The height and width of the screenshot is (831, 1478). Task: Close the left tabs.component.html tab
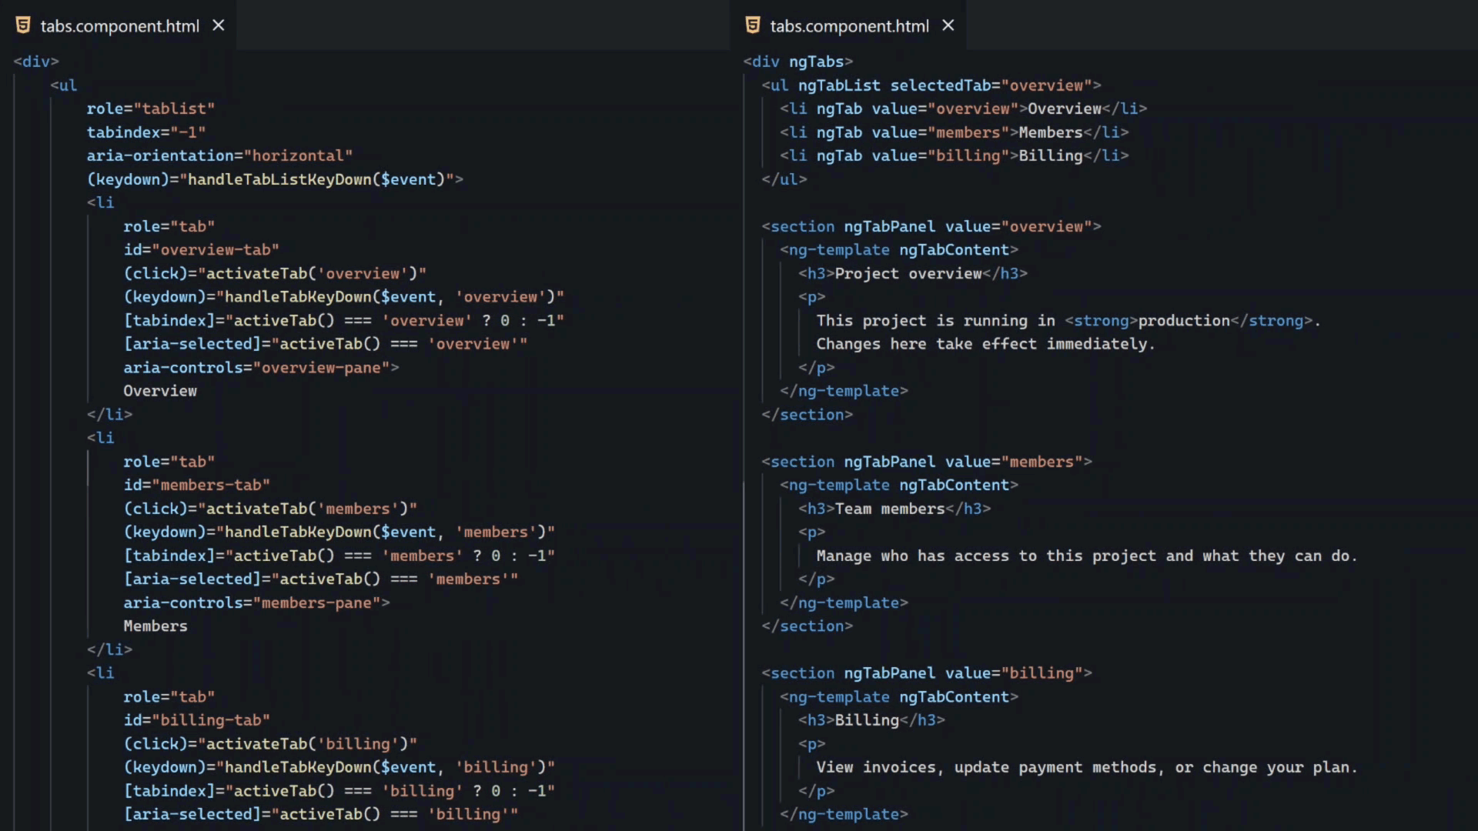[218, 25]
